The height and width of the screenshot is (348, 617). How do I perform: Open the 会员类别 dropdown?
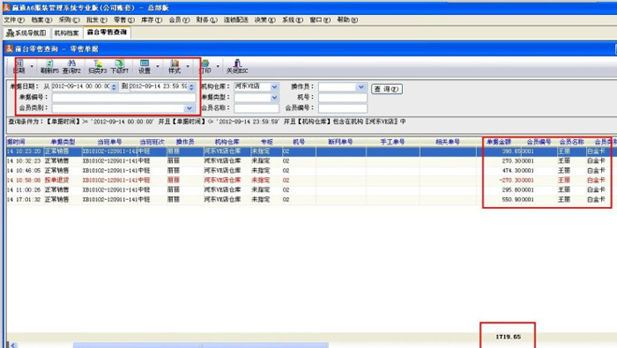point(189,108)
